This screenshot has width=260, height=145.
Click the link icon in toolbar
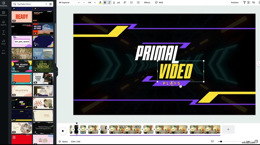[253, 3]
